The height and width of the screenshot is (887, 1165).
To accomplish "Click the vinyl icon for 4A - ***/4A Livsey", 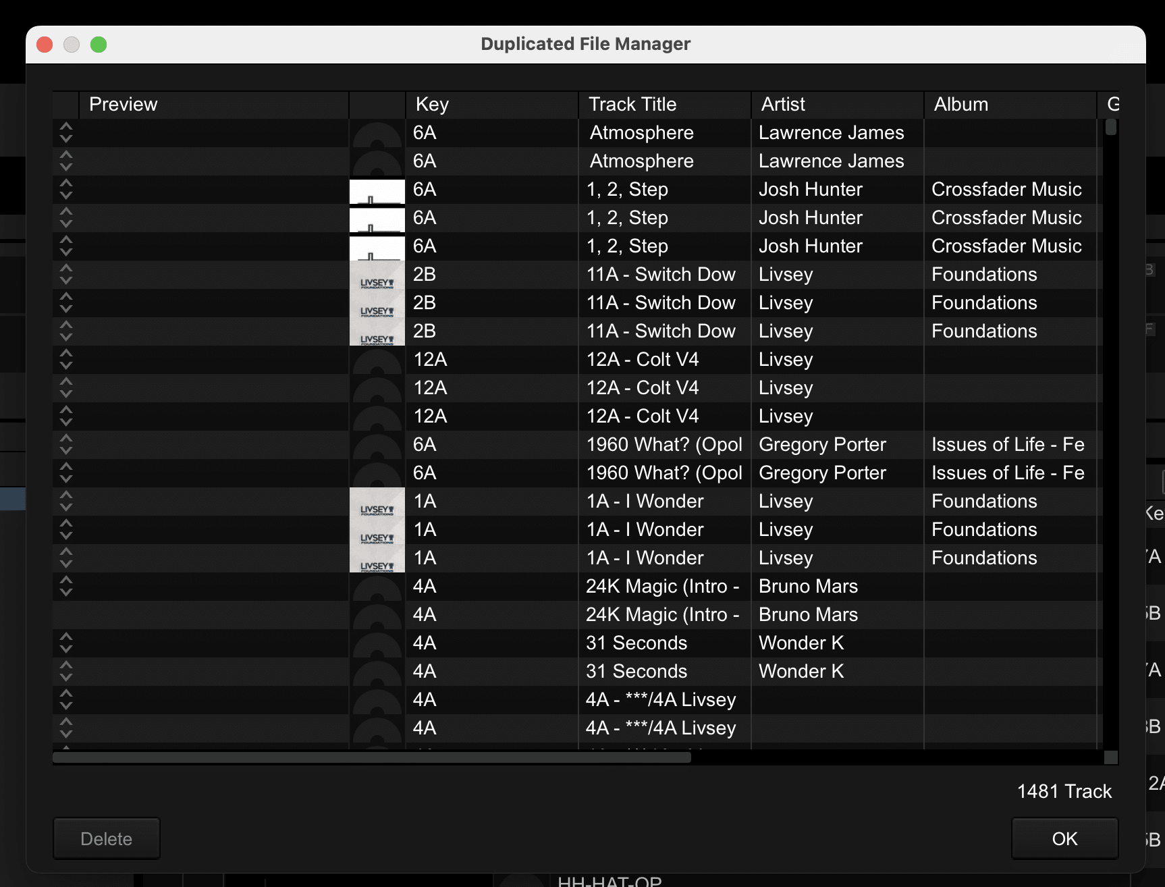I will pos(377,700).
